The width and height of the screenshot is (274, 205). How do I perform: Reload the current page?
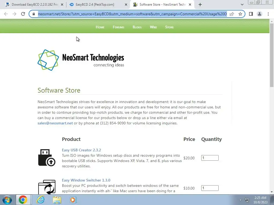coord(23,14)
